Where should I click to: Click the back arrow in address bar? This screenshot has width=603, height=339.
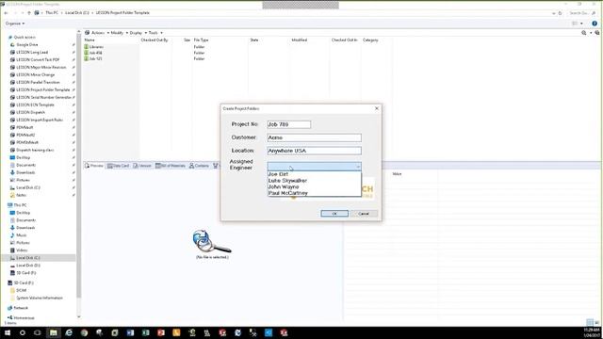coord(7,12)
